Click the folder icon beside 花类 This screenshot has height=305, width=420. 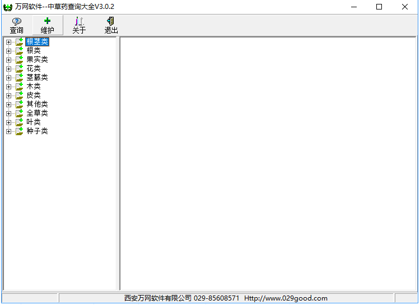tap(19, 68)
